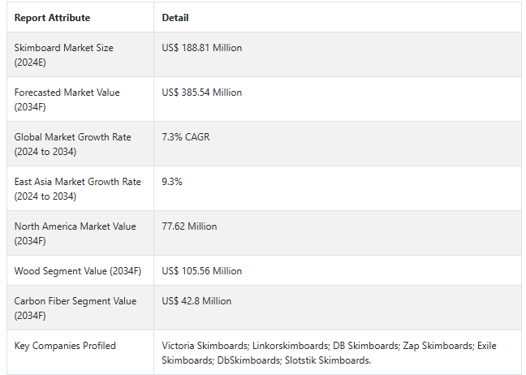Click the "US$ 385.54 Million" value

[201, 93]
